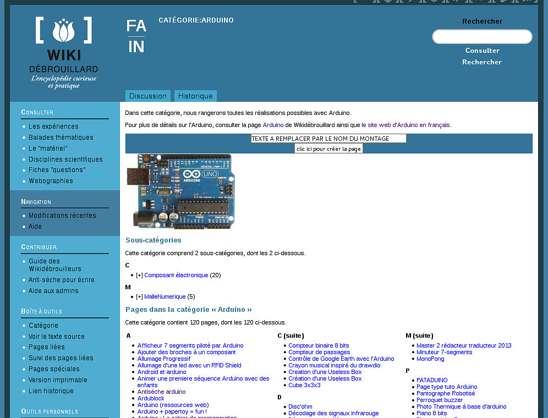Open the PATADUINO page link
548x418 pixels.
[x=432, y=380]
